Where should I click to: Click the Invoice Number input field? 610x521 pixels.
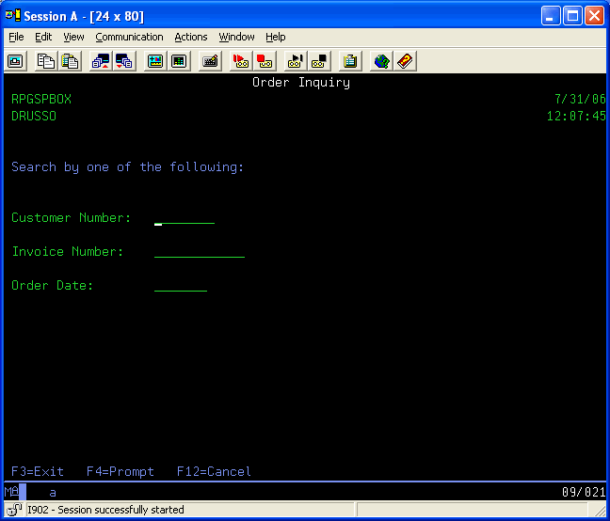[200, 252]
